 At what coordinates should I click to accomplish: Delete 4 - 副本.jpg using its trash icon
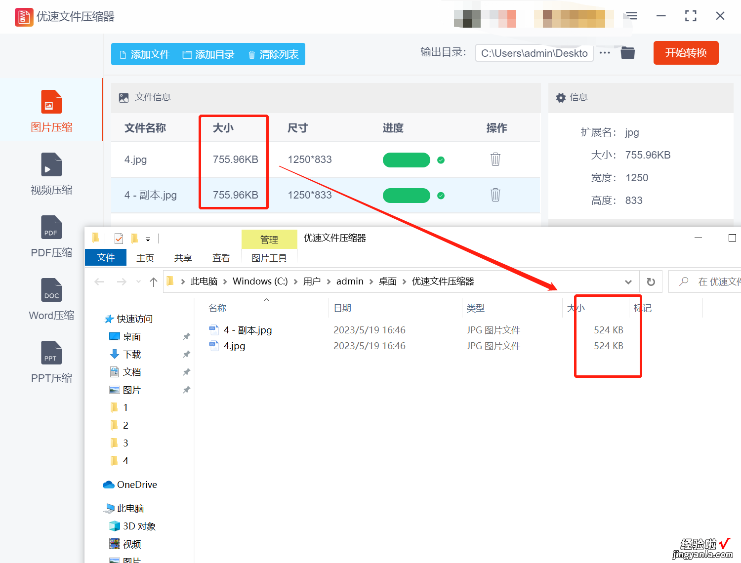495,195
